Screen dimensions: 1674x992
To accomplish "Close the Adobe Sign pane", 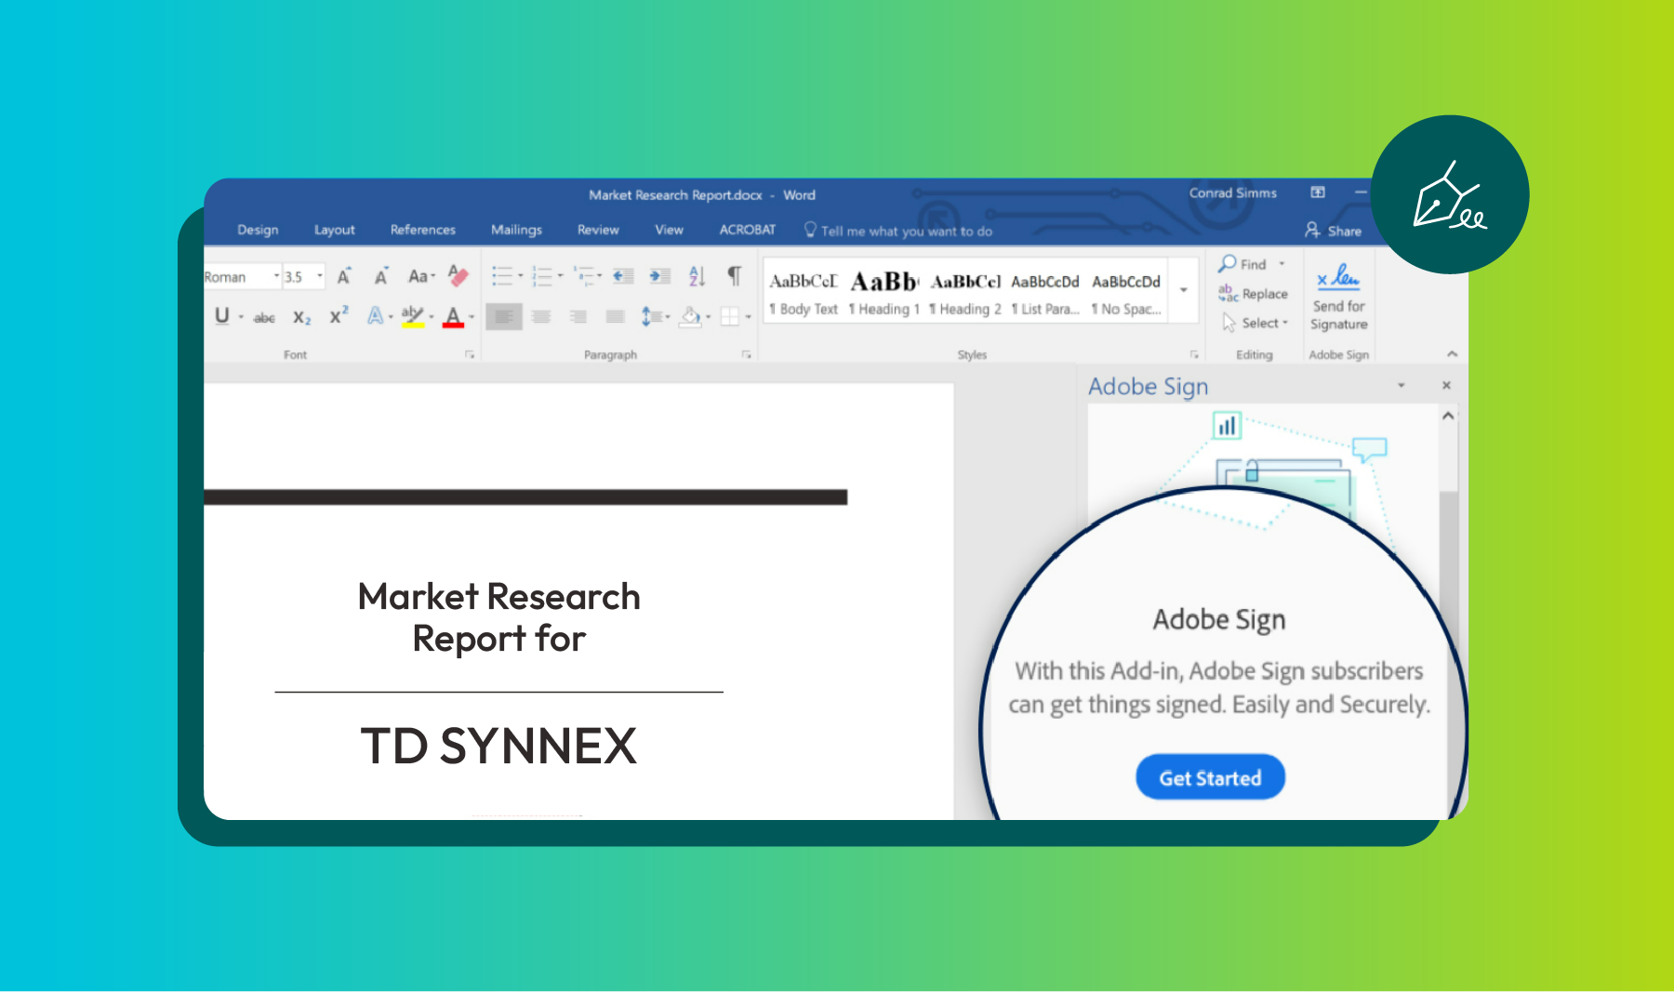I will click(1446, 385).
